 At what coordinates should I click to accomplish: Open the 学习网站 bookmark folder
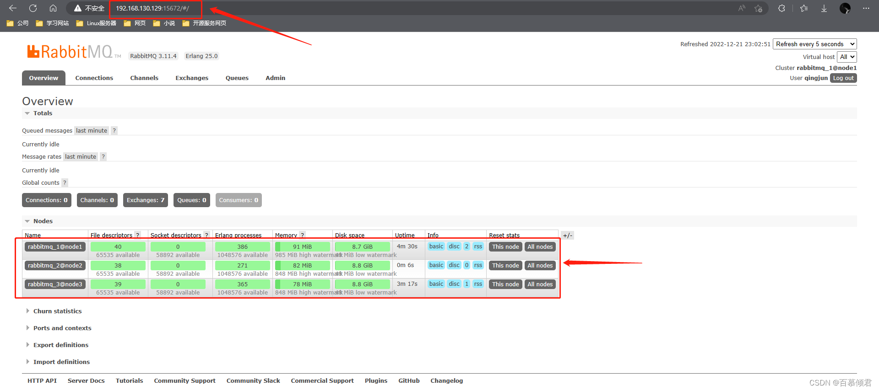52,23
